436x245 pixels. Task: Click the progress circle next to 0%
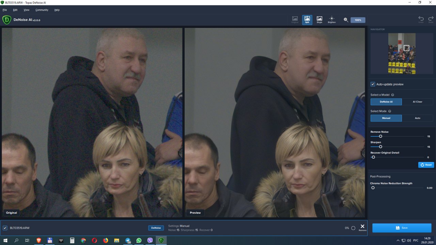pyautogui.click(x=353, y=228)
